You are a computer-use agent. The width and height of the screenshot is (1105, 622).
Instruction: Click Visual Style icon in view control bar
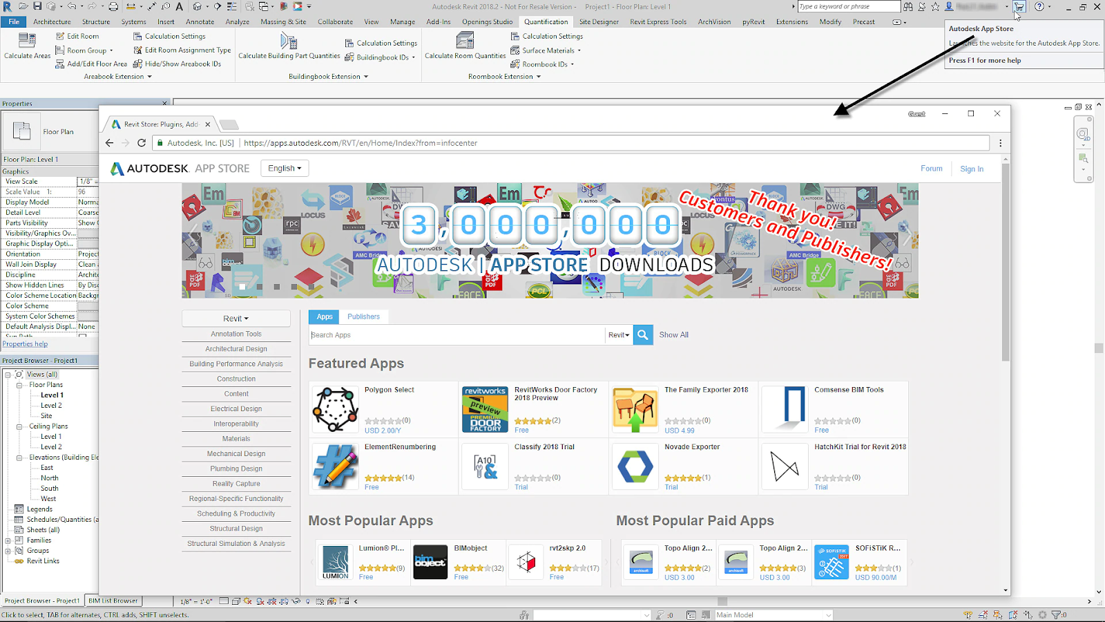coord(236,601)
